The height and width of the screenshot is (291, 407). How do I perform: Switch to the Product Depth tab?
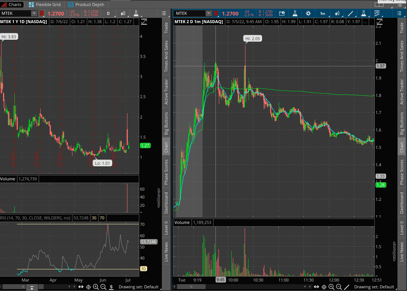[86, 5]
